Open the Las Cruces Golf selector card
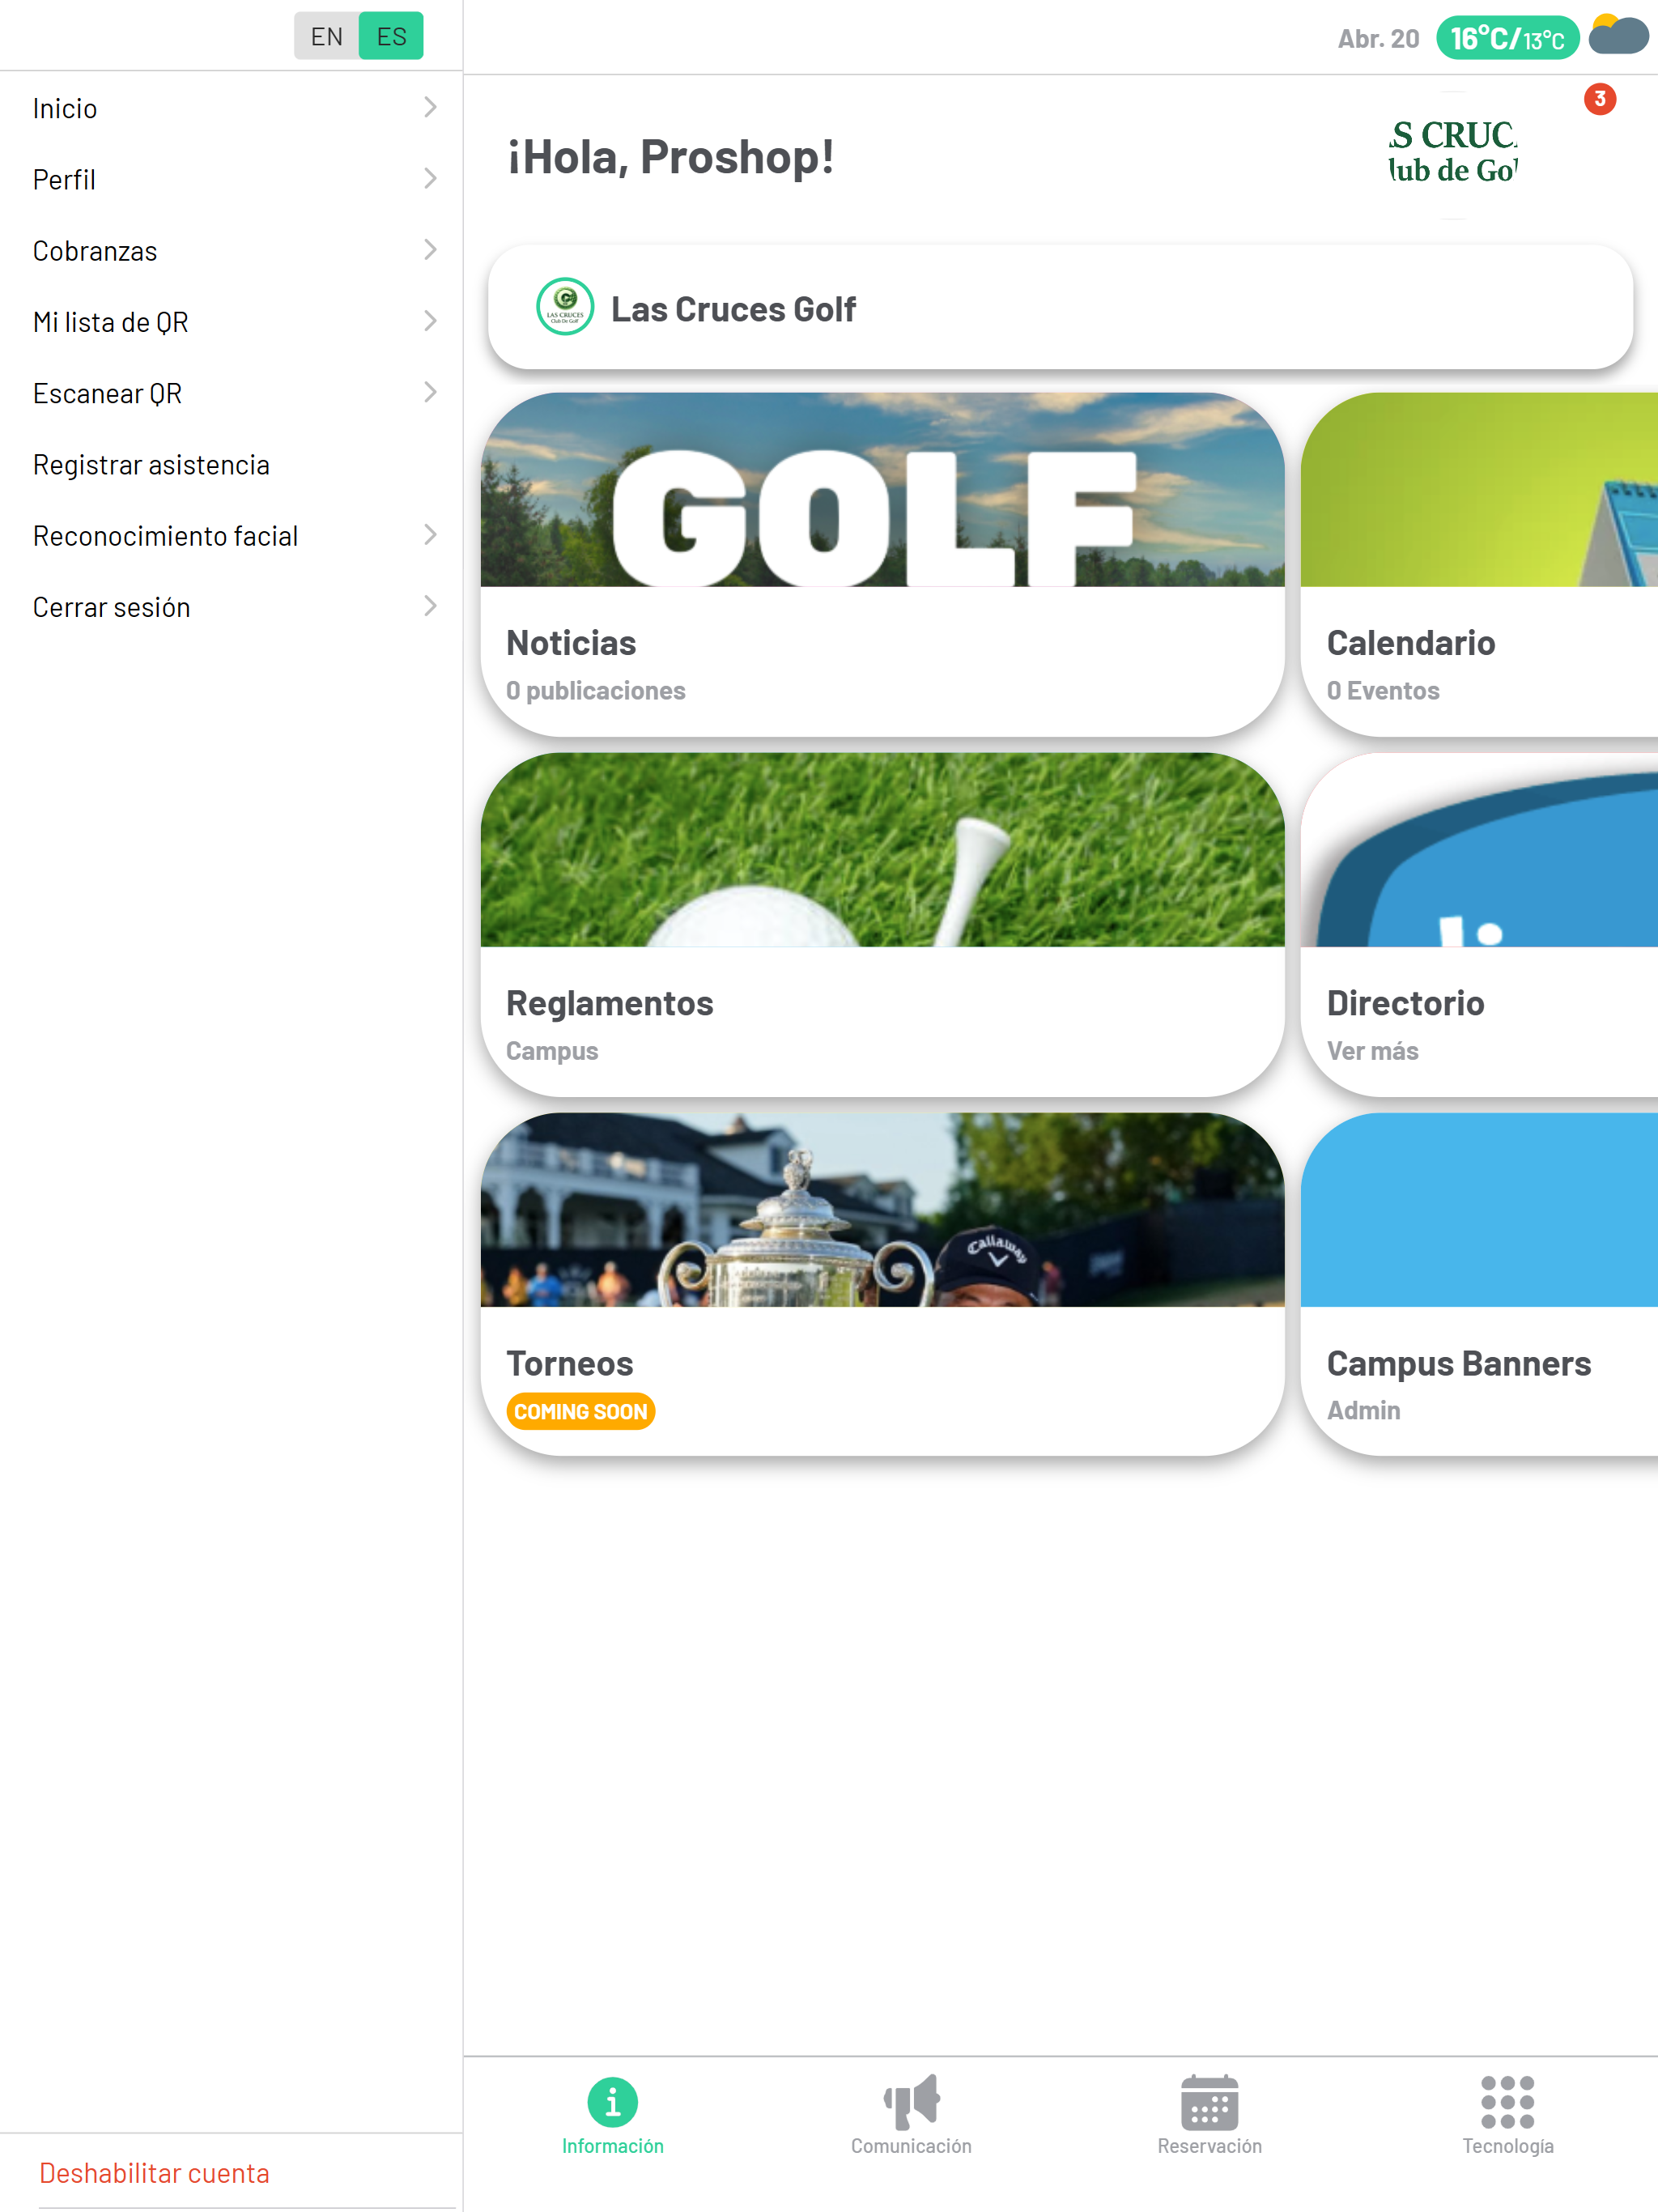 coord(1060,307)
